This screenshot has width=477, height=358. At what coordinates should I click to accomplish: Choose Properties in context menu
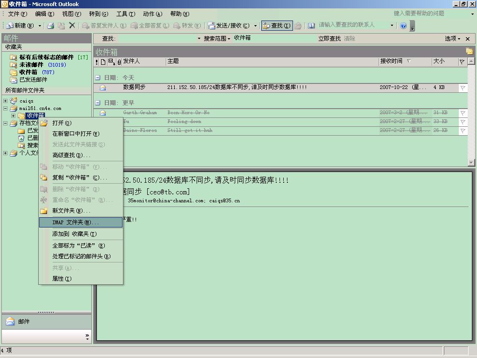81,279
